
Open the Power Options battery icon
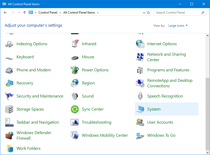click(x=75, y=70)
